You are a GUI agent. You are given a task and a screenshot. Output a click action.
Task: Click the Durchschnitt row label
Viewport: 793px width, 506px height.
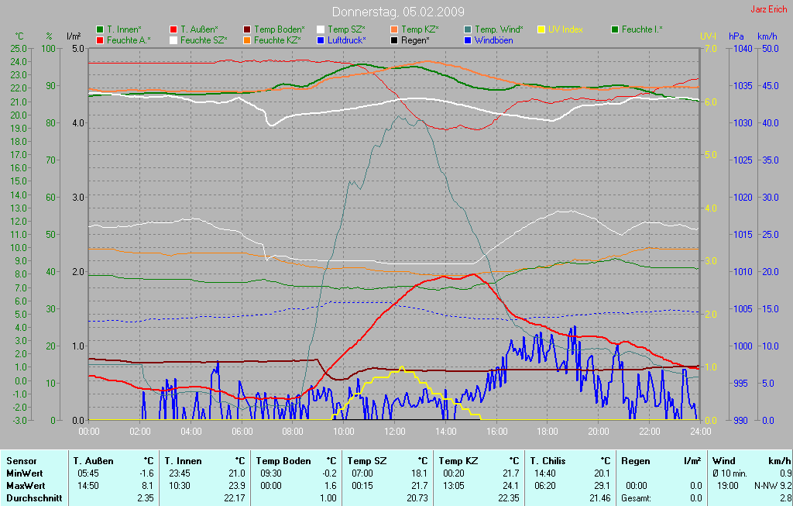pos(34,498)
